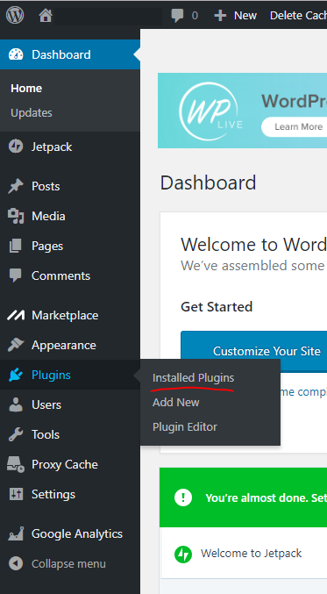Click the Proxy Cache icon

(x=16, y=464)
